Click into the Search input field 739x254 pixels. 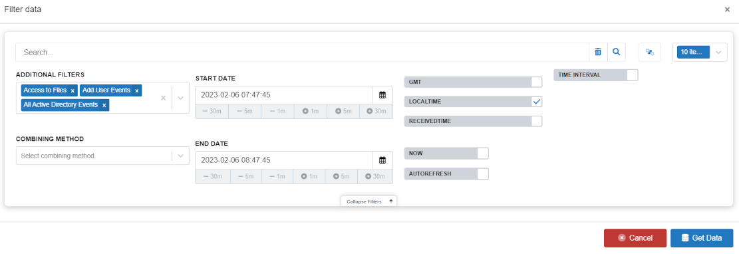click(x=302, y=53)
